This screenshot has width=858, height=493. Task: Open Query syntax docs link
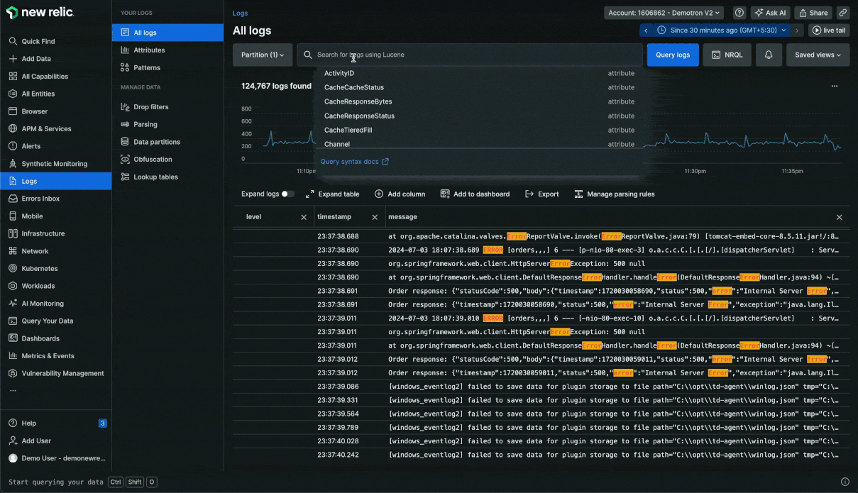355,162
